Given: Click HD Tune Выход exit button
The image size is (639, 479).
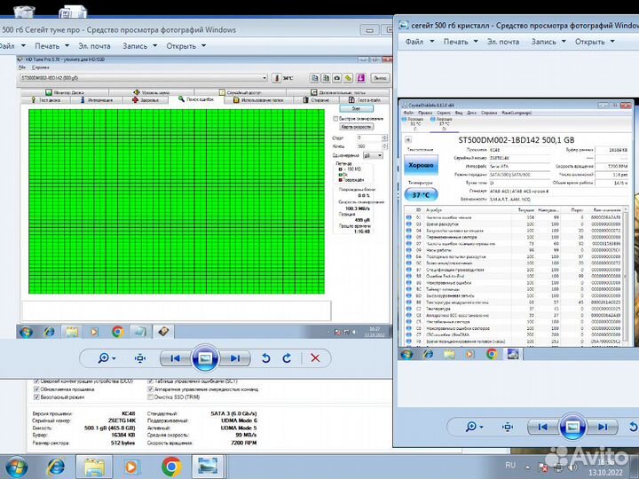Looking at the screenshot, I should (x=380, y=78).
